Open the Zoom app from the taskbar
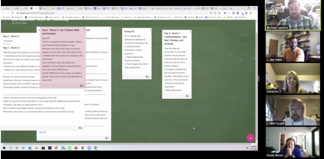 [89, 148]
